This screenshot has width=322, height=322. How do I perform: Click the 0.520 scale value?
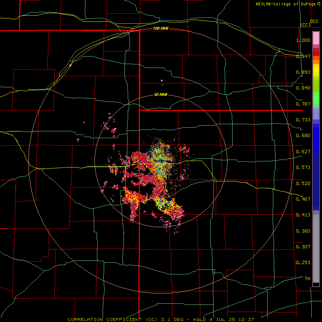(x=303, y=184)
